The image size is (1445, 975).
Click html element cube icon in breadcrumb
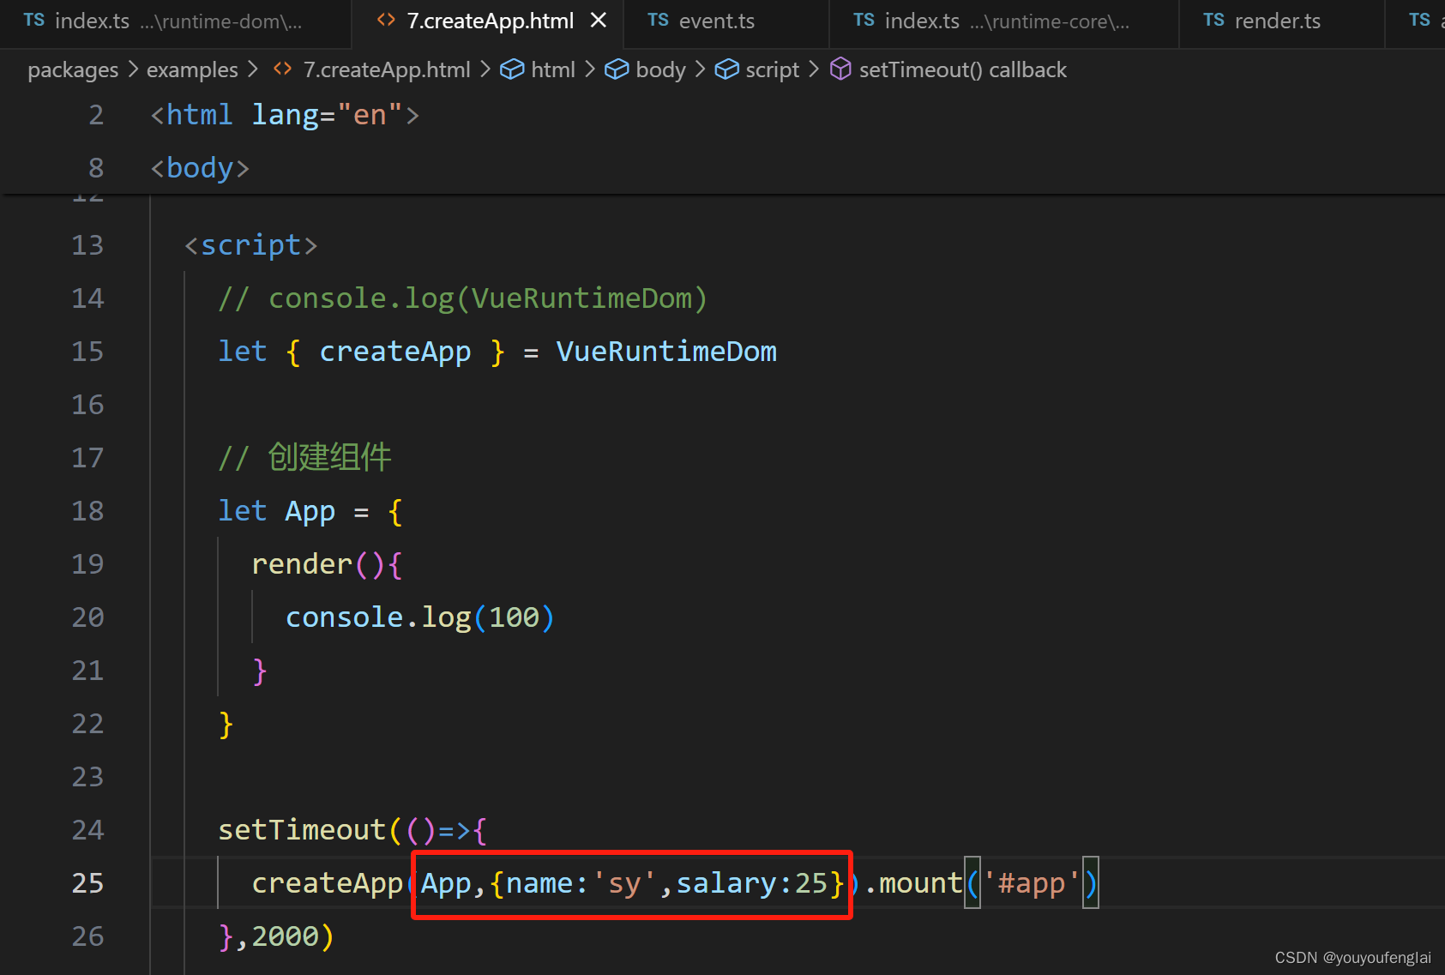point(512,69)
